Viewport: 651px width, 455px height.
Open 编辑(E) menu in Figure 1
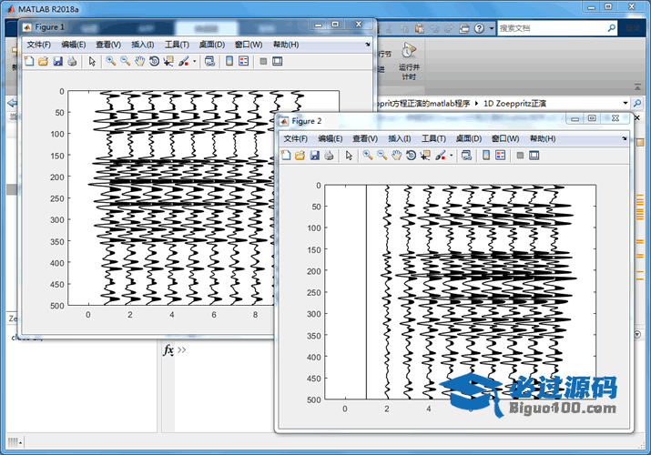click(74, 45)
